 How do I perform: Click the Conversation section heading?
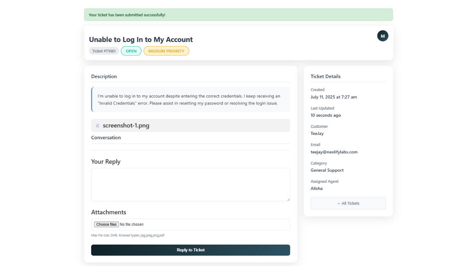(106, 137)
